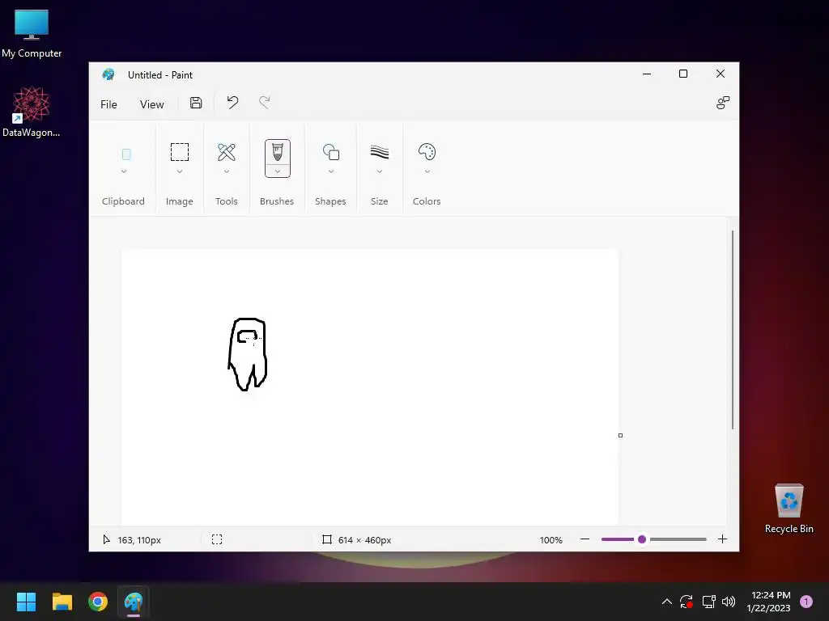Click the Paint icon in the taskbar

134,602
